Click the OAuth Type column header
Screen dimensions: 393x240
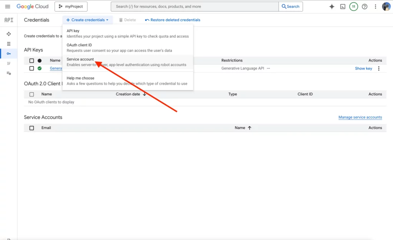click(233, 94)
